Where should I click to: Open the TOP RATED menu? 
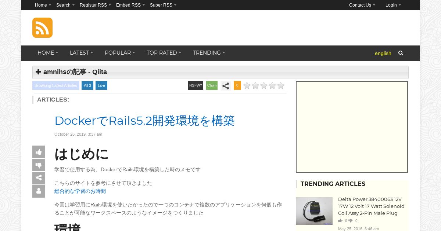[164, 53]
